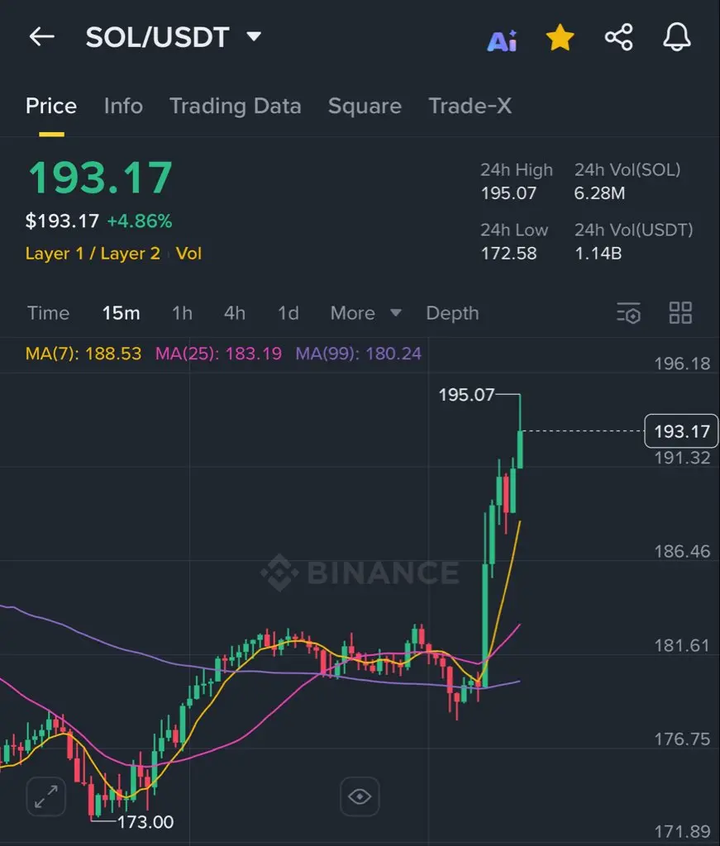
Task: Expand the More intervals dropdown
Action: [x=366, y=313]
